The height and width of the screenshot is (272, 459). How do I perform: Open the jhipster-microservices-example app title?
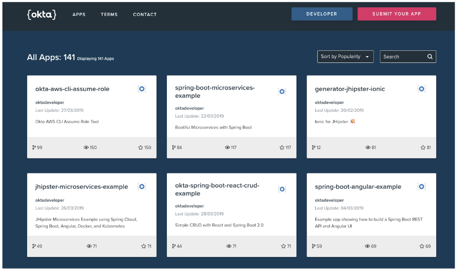[82, 187]
